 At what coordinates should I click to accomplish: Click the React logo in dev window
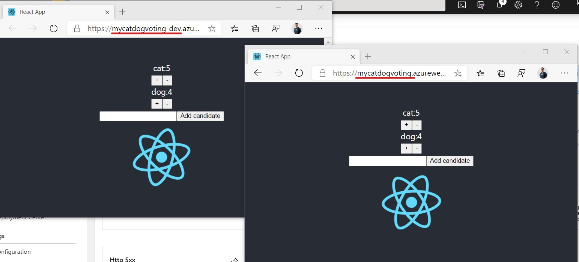point(162,157)
